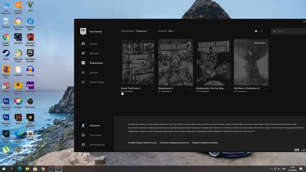Select the NZXT desktop icon
Screen dimensions: 306x172
(x=30, y=87)
